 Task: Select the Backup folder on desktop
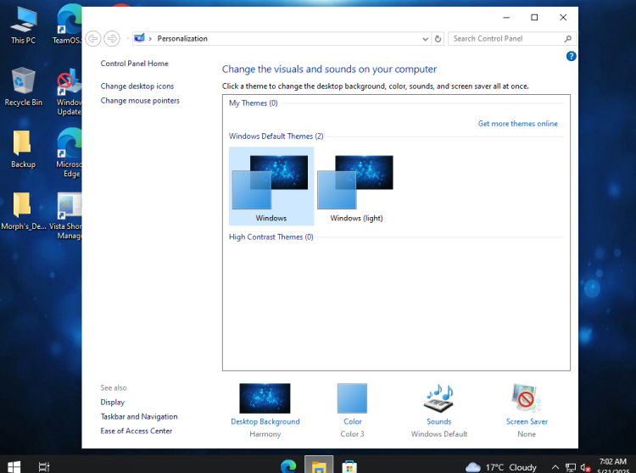(23, 149)
